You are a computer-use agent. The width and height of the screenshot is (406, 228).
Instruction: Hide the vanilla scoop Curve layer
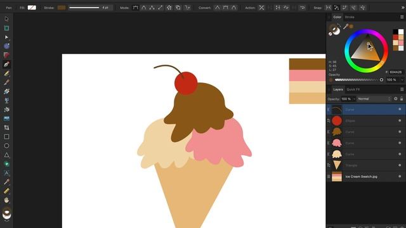(400, 154)
